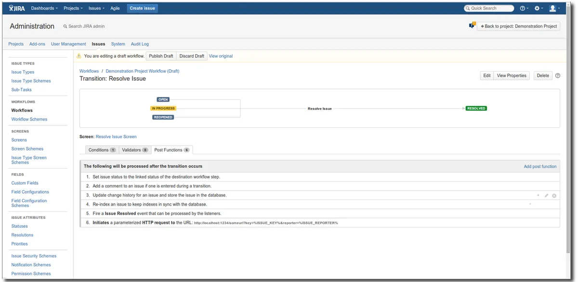The image size is (578, 282).
Task: Click the REOPENED status lozenge
Action: pos(163,117)
